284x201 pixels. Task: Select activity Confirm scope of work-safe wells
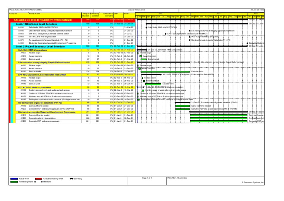tap(75, 90)
